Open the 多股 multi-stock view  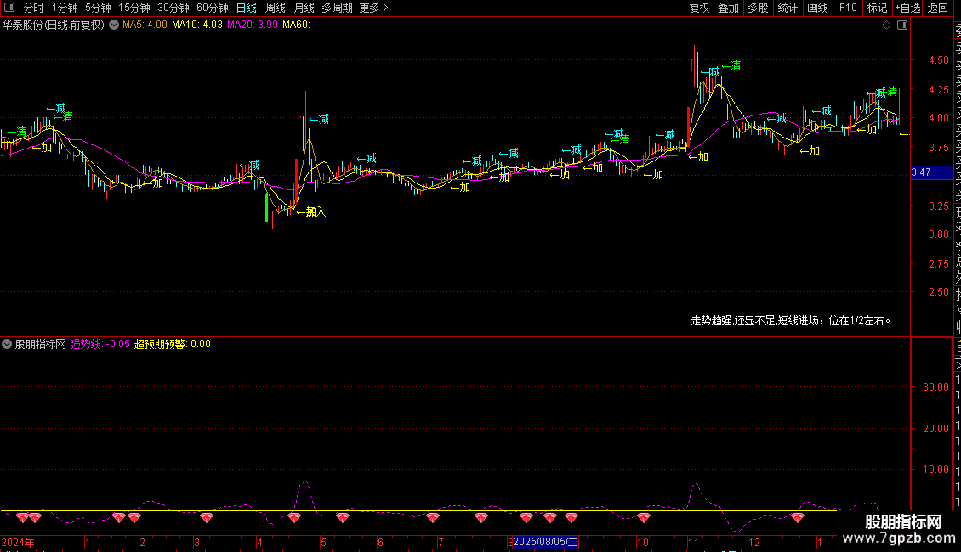[x=758, y=8]
